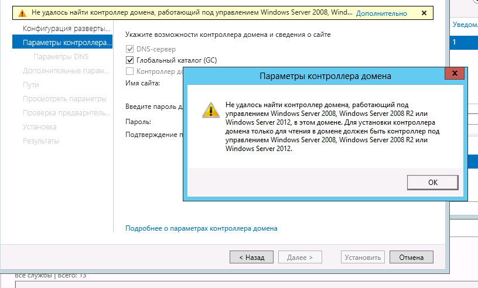Image resolution: width=478 pixels, height=288 pixels.
Task: Uncheck Глобальный каталог (GC) checkbox
Action: pos(129,60)
